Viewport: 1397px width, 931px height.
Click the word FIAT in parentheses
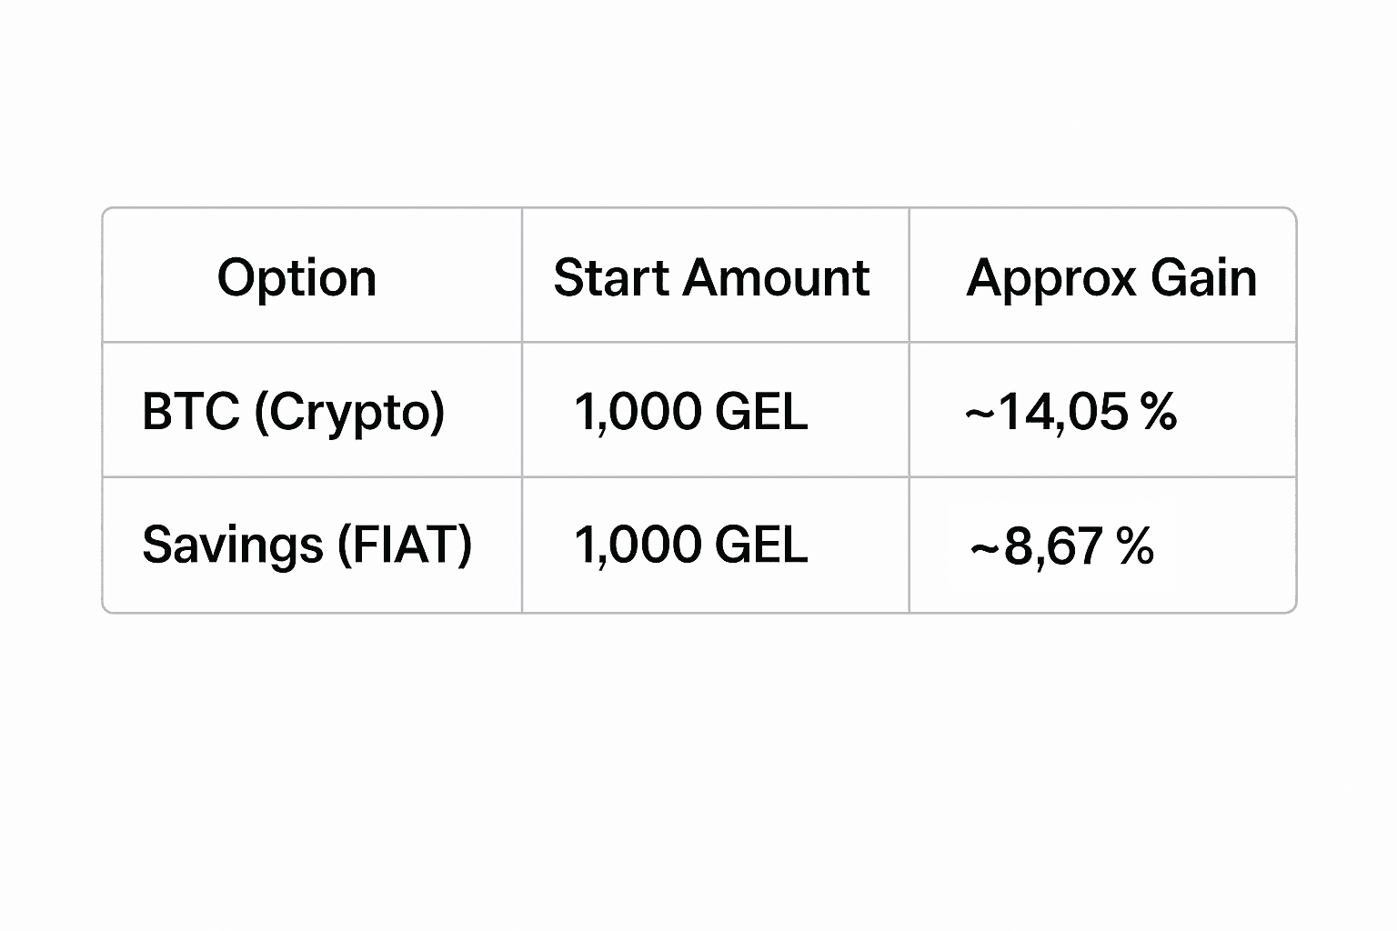[405, 545]
